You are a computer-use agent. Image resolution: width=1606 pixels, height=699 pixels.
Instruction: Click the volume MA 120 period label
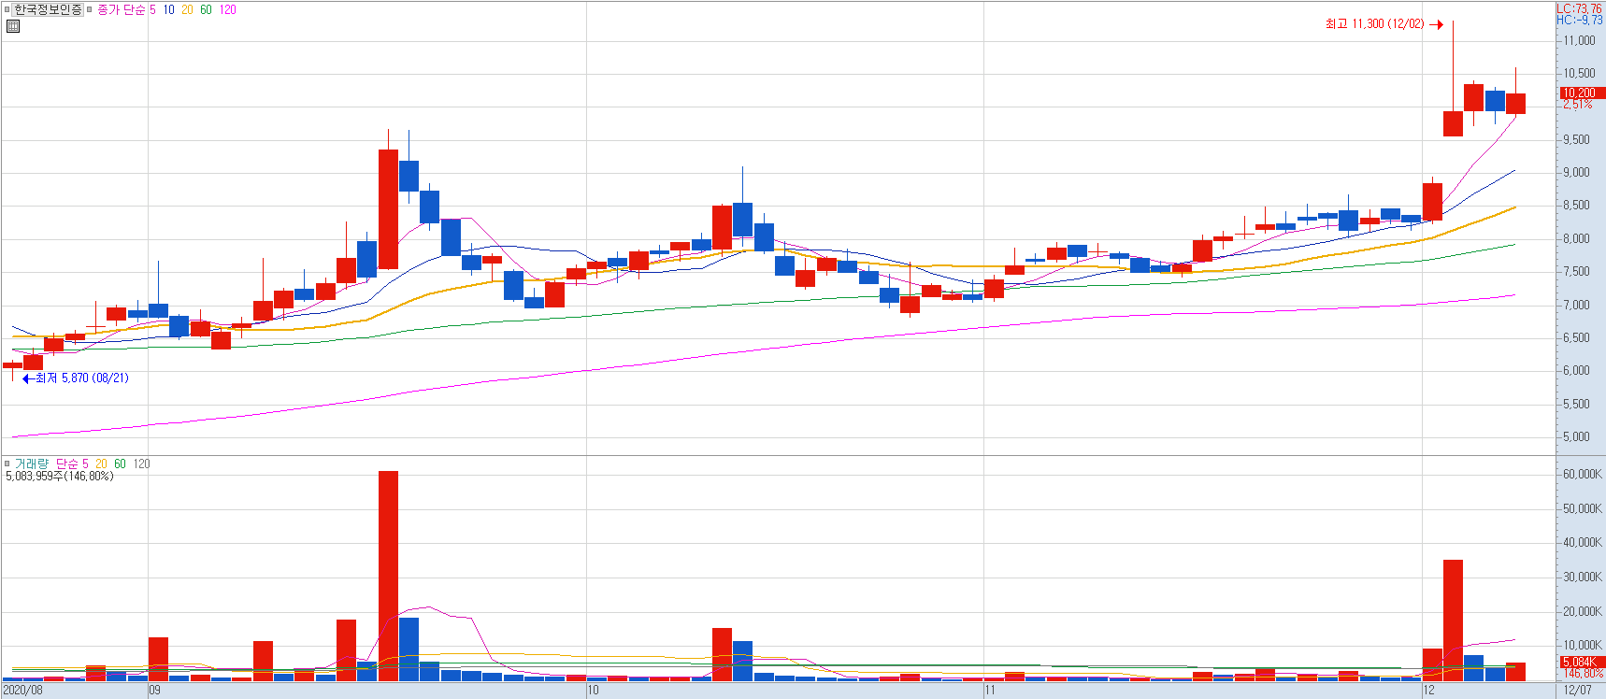(141, 464)
